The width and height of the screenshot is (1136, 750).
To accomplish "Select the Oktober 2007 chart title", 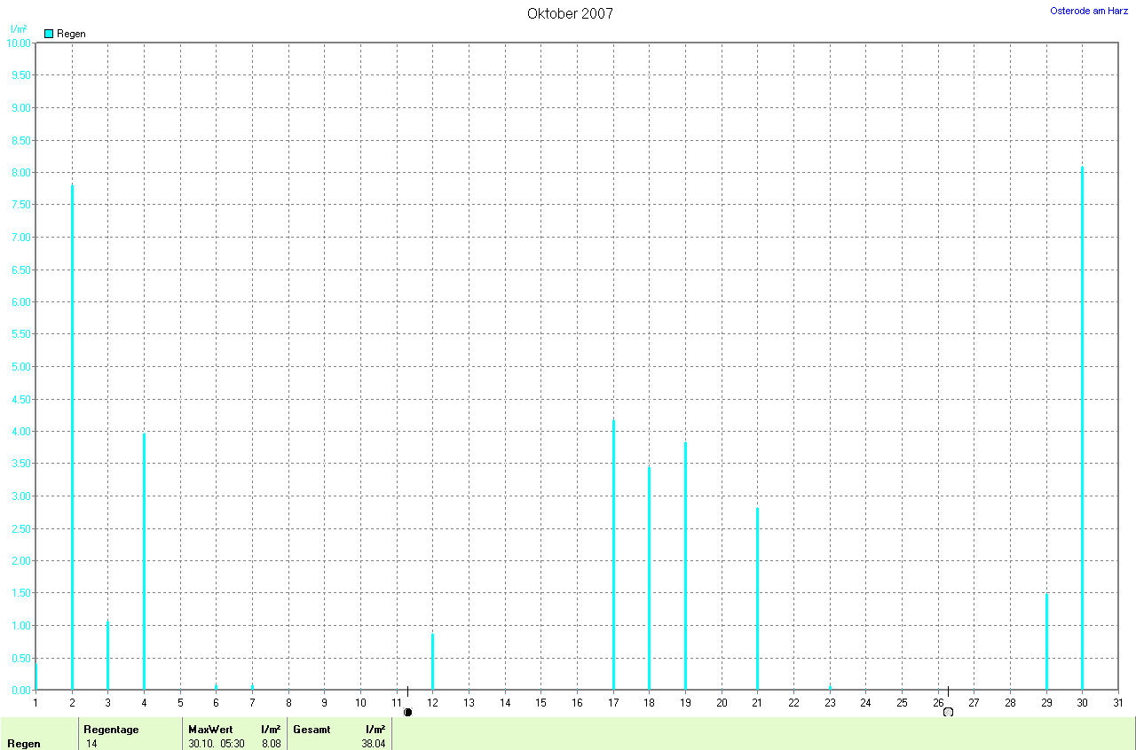I will click(x=570, y=13).
